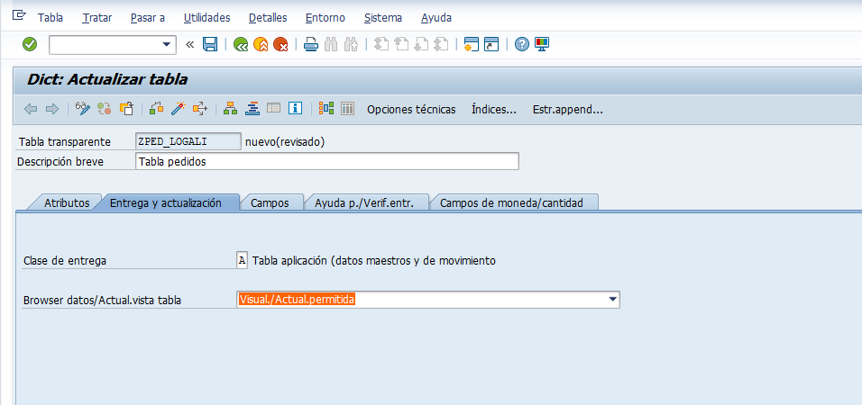Click the grayed window layout icon

pyautogui.click(x=274, y=108)
